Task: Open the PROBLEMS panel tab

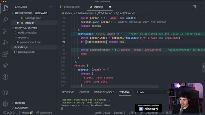Action: (x=68, y=92)
